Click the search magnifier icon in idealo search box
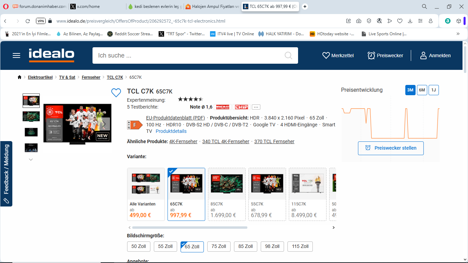Image resolution: width=468 pixels, height=263 pixels. (288, 55)
